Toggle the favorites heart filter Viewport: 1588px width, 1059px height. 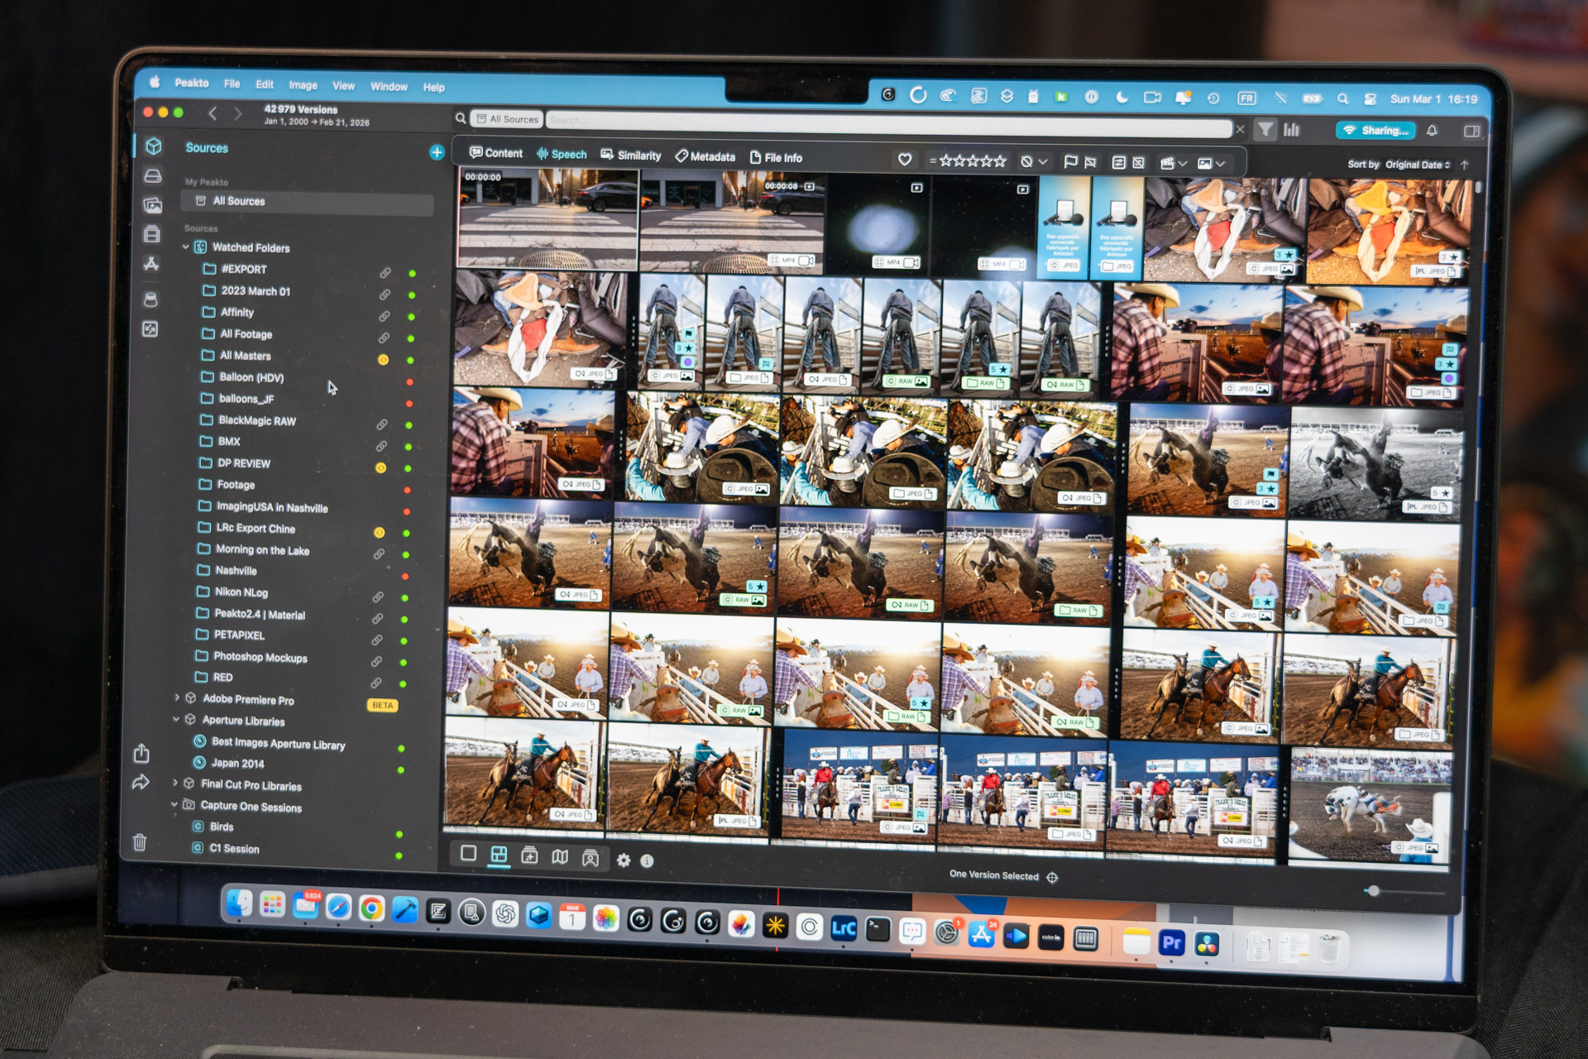pyautogui.click(x=905, y=160)
